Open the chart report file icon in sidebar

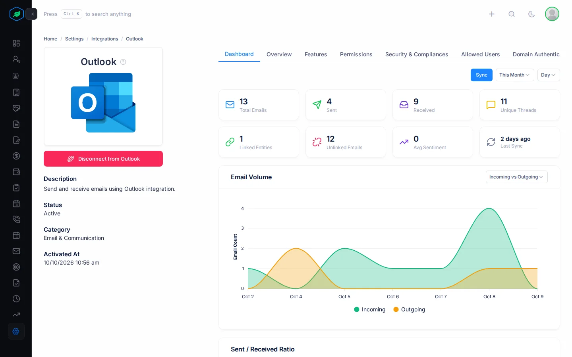(x=16, y=283)
